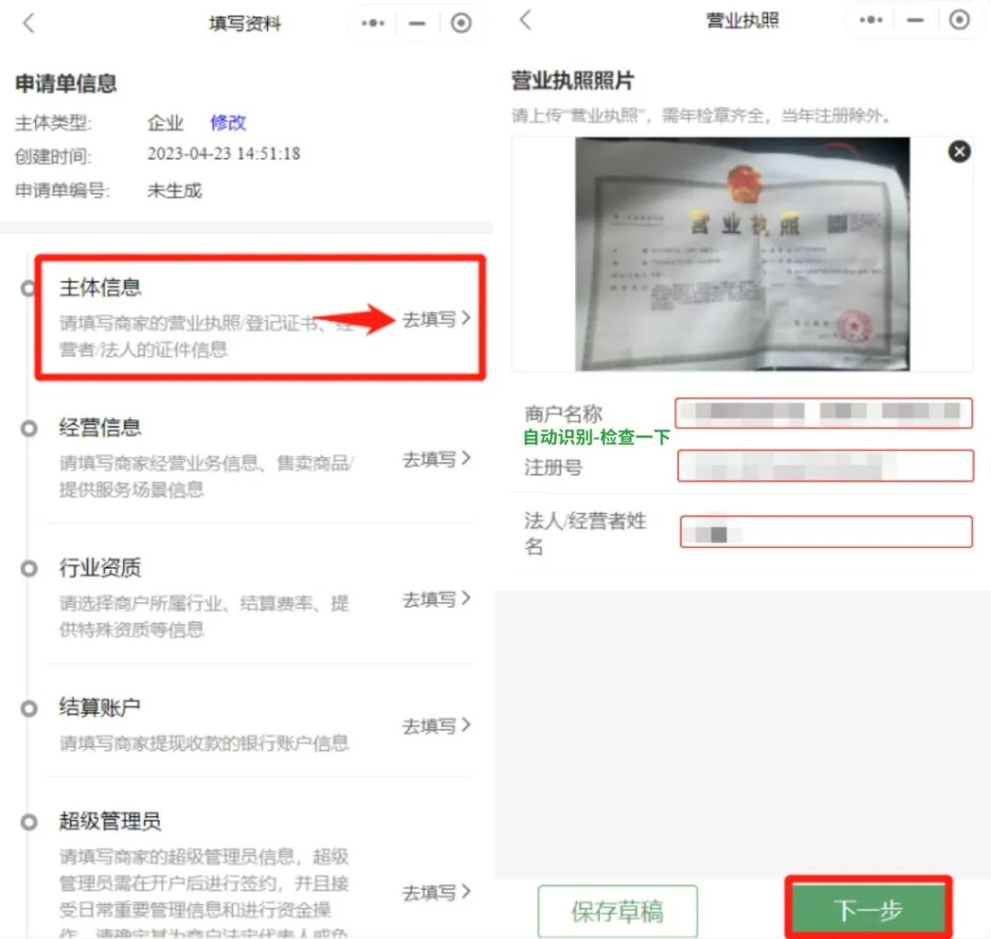Click the minimize icon on 营业执照 page
This screenshot has height=939, width=991.
click(914, 20)
